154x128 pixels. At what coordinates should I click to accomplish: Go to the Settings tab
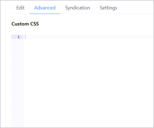tap(108, 8)
